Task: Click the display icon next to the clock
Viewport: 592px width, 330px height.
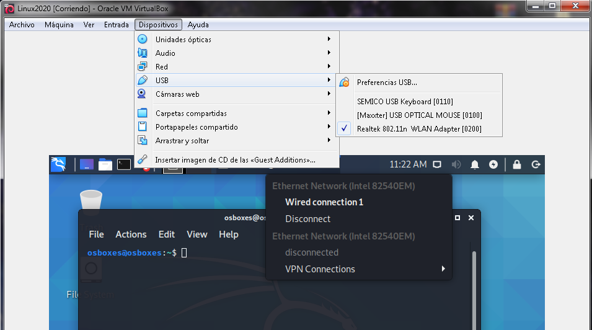Action: tap(437, 164)
